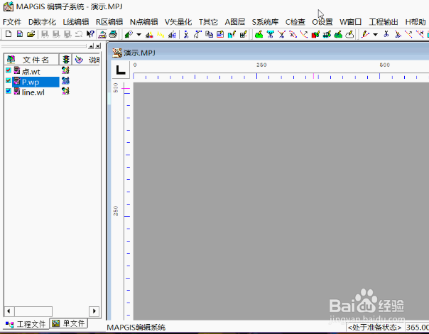Click the typewriter-style print icon

click(102, 35)
